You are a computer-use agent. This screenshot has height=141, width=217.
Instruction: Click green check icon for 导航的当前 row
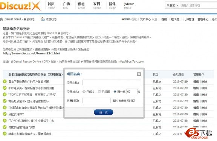pos(5,127)
